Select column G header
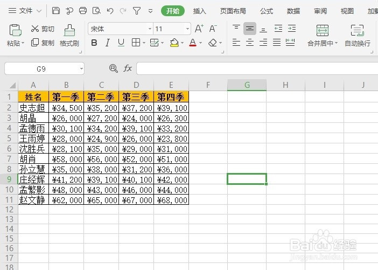This screenshot has width=378, height=270. pos(247,85)
